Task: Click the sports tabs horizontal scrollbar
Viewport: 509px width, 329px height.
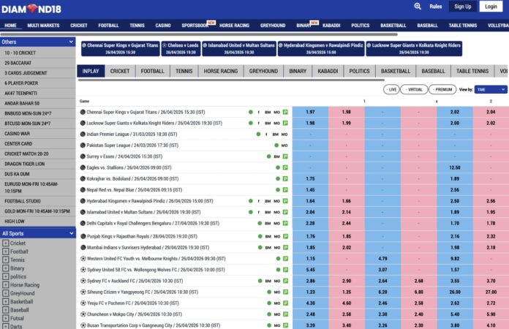Action: [231, 80]
